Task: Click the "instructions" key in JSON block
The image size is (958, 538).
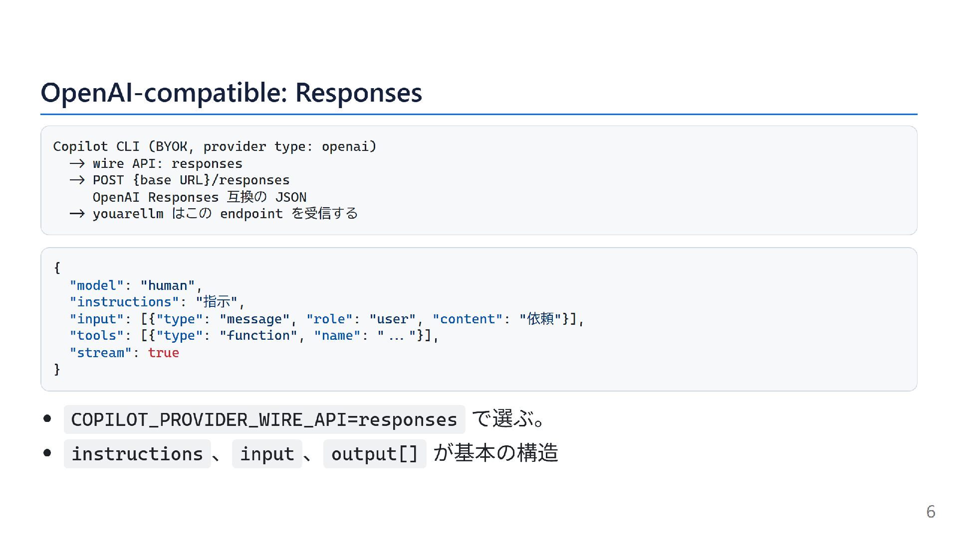Action: tap(124, 302)
